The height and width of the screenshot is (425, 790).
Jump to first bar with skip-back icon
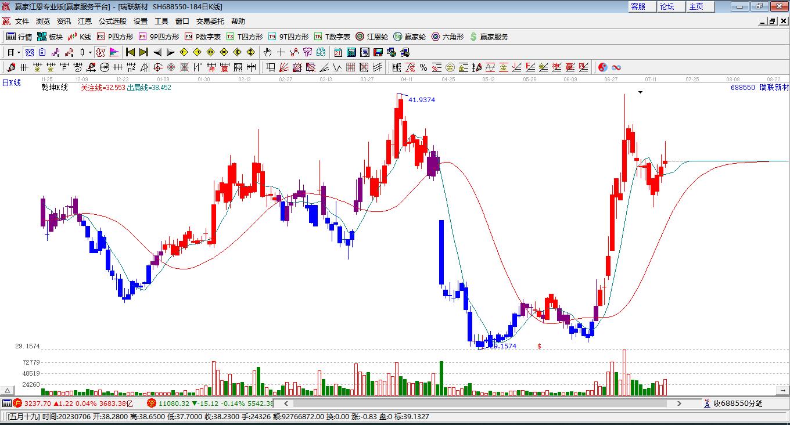pyautogui.click(x=131, y=52)
